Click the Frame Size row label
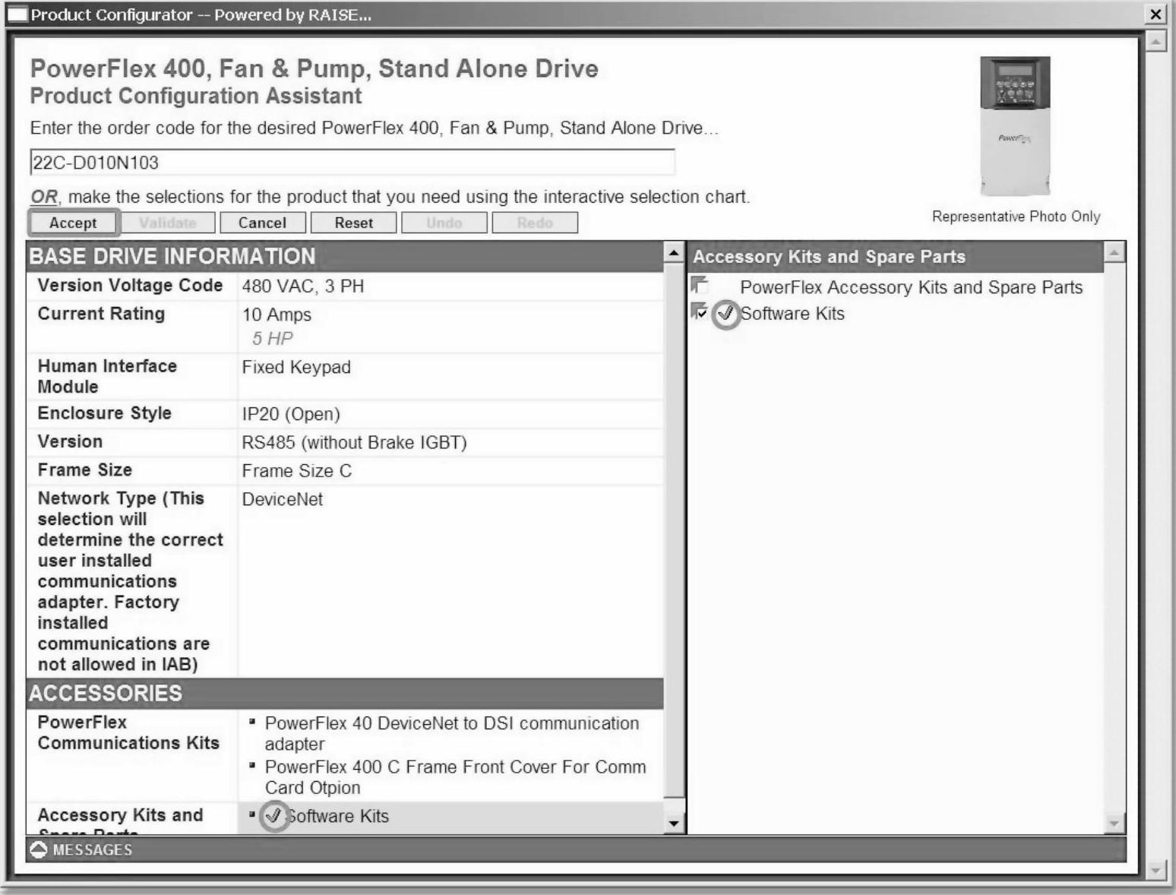This screenshot has height=895, width=1176. click(x=85, y=470)
